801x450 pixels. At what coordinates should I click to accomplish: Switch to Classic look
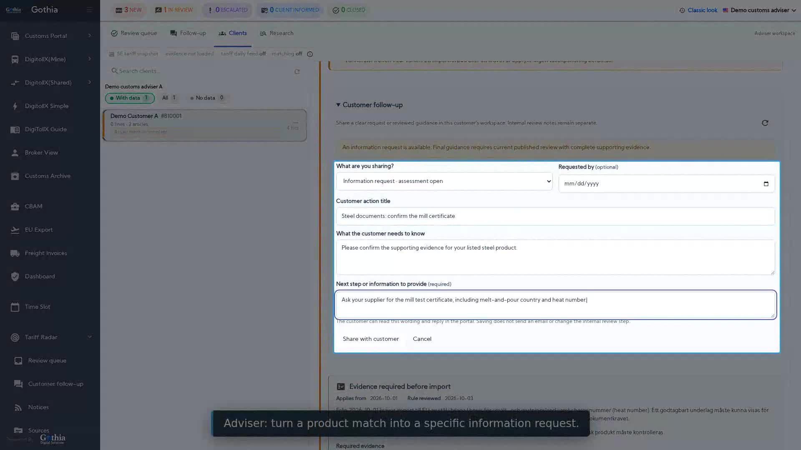pyautogui.click(x=703, y=10)
